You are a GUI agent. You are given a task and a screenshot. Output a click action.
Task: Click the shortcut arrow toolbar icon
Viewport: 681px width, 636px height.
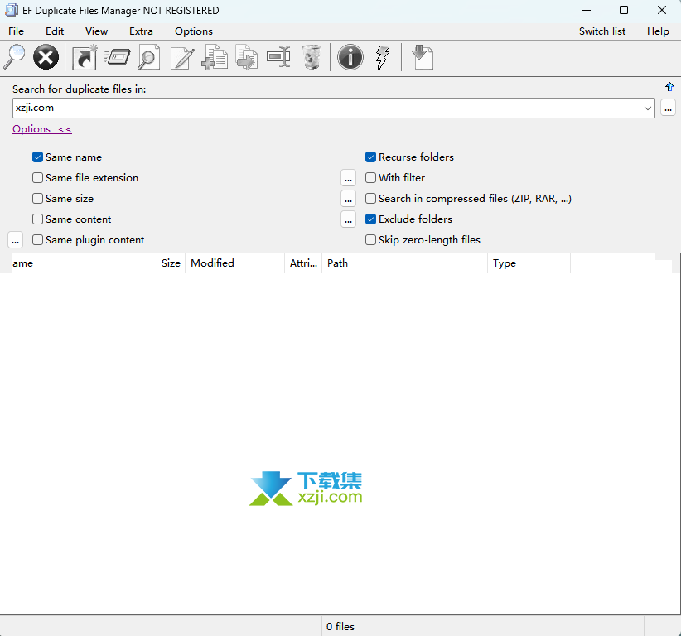click(x=85, y=57)
